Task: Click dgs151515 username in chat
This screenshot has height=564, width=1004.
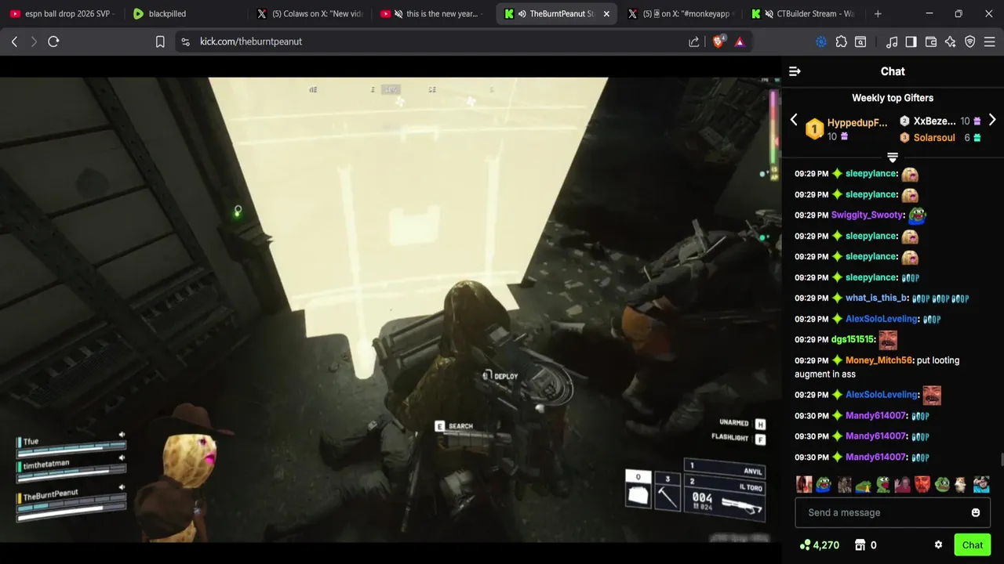Action: 853,339
